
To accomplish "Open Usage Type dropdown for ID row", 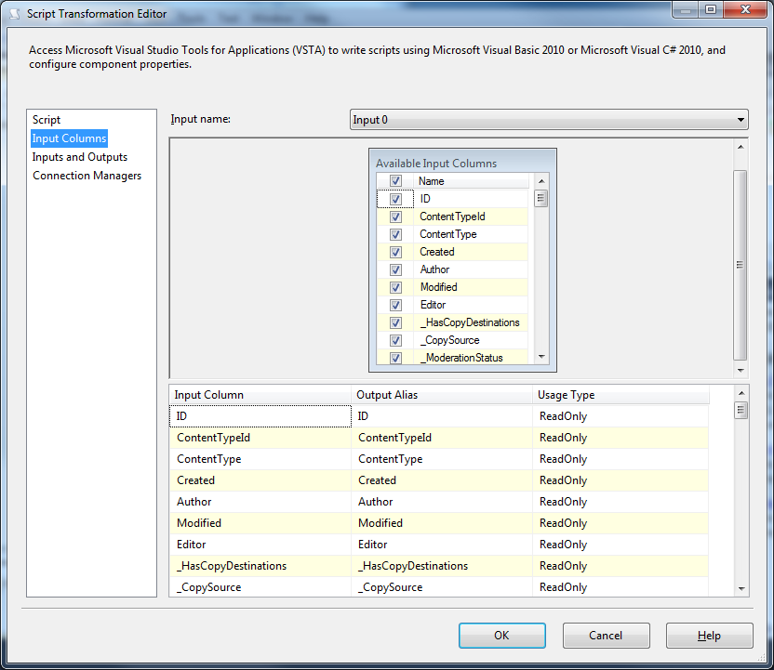I will 621,416.
